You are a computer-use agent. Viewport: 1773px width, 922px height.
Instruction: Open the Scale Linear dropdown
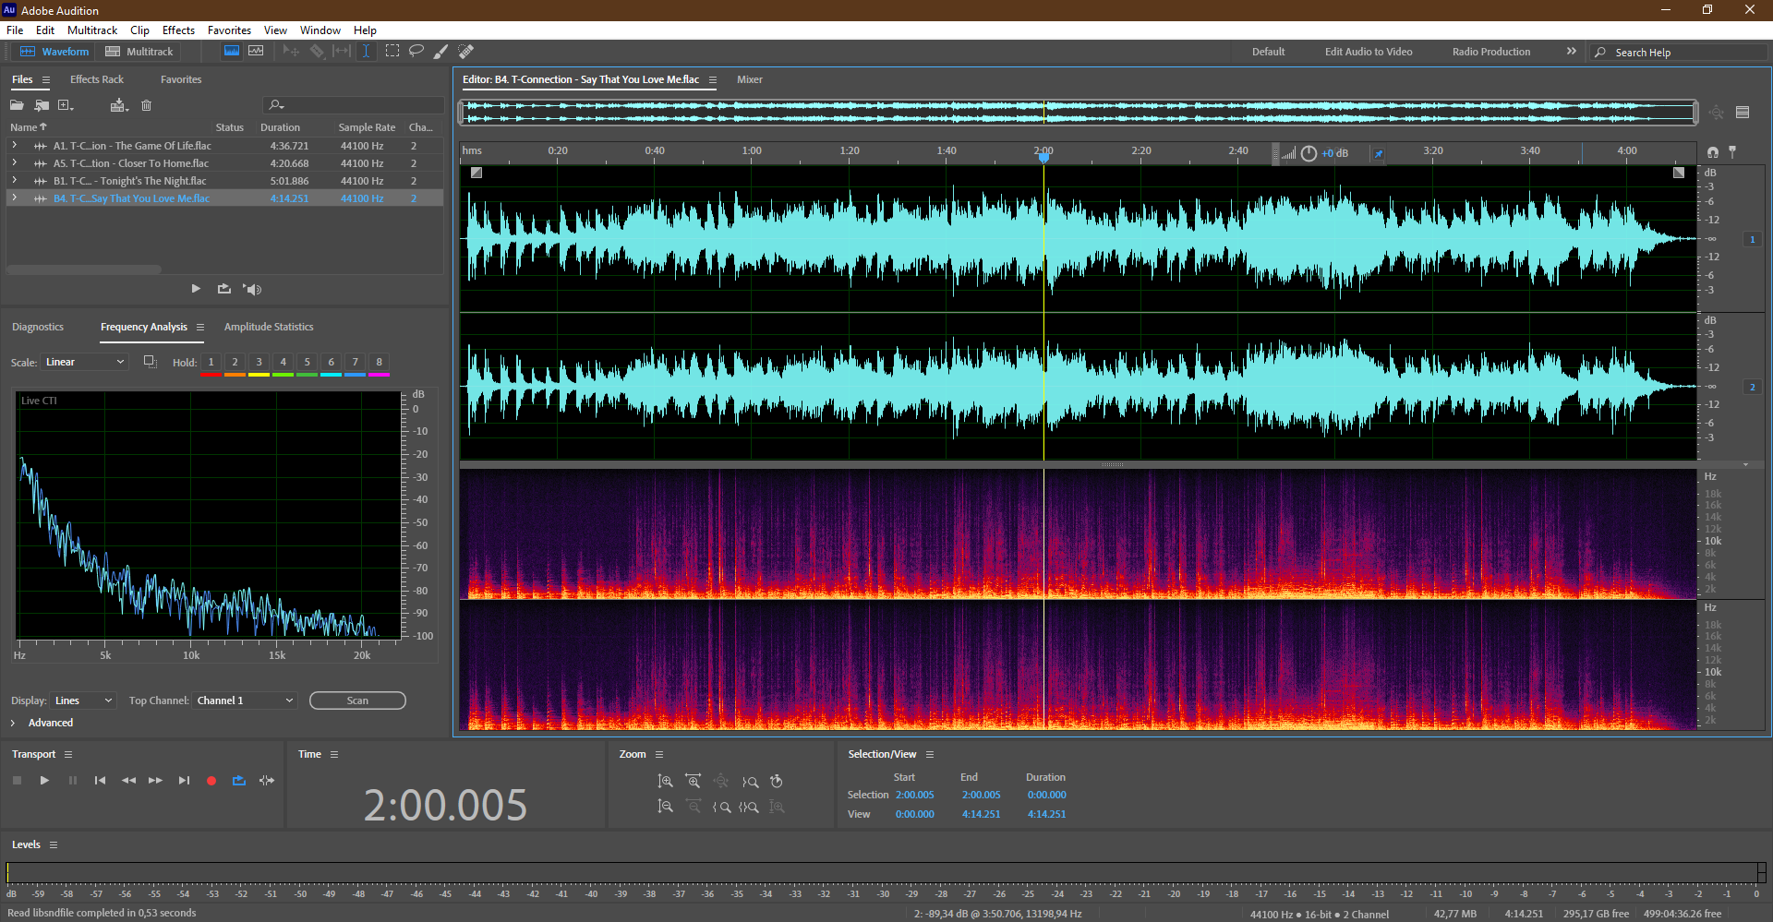pos(84,362)
